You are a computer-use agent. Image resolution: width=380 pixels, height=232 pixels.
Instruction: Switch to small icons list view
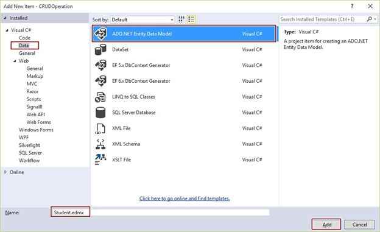[x=191, y=19]
